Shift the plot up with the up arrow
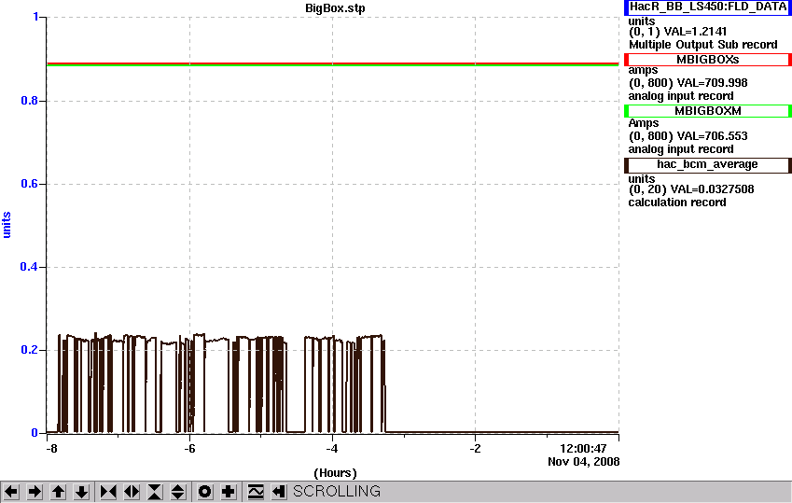Screen dimensions: 792x503 pos(58,492)
